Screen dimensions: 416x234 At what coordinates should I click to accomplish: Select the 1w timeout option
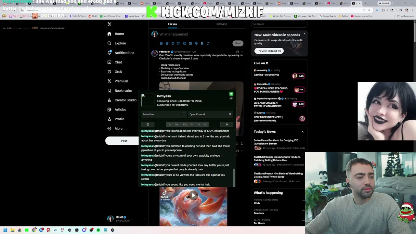tap(205, 124)
